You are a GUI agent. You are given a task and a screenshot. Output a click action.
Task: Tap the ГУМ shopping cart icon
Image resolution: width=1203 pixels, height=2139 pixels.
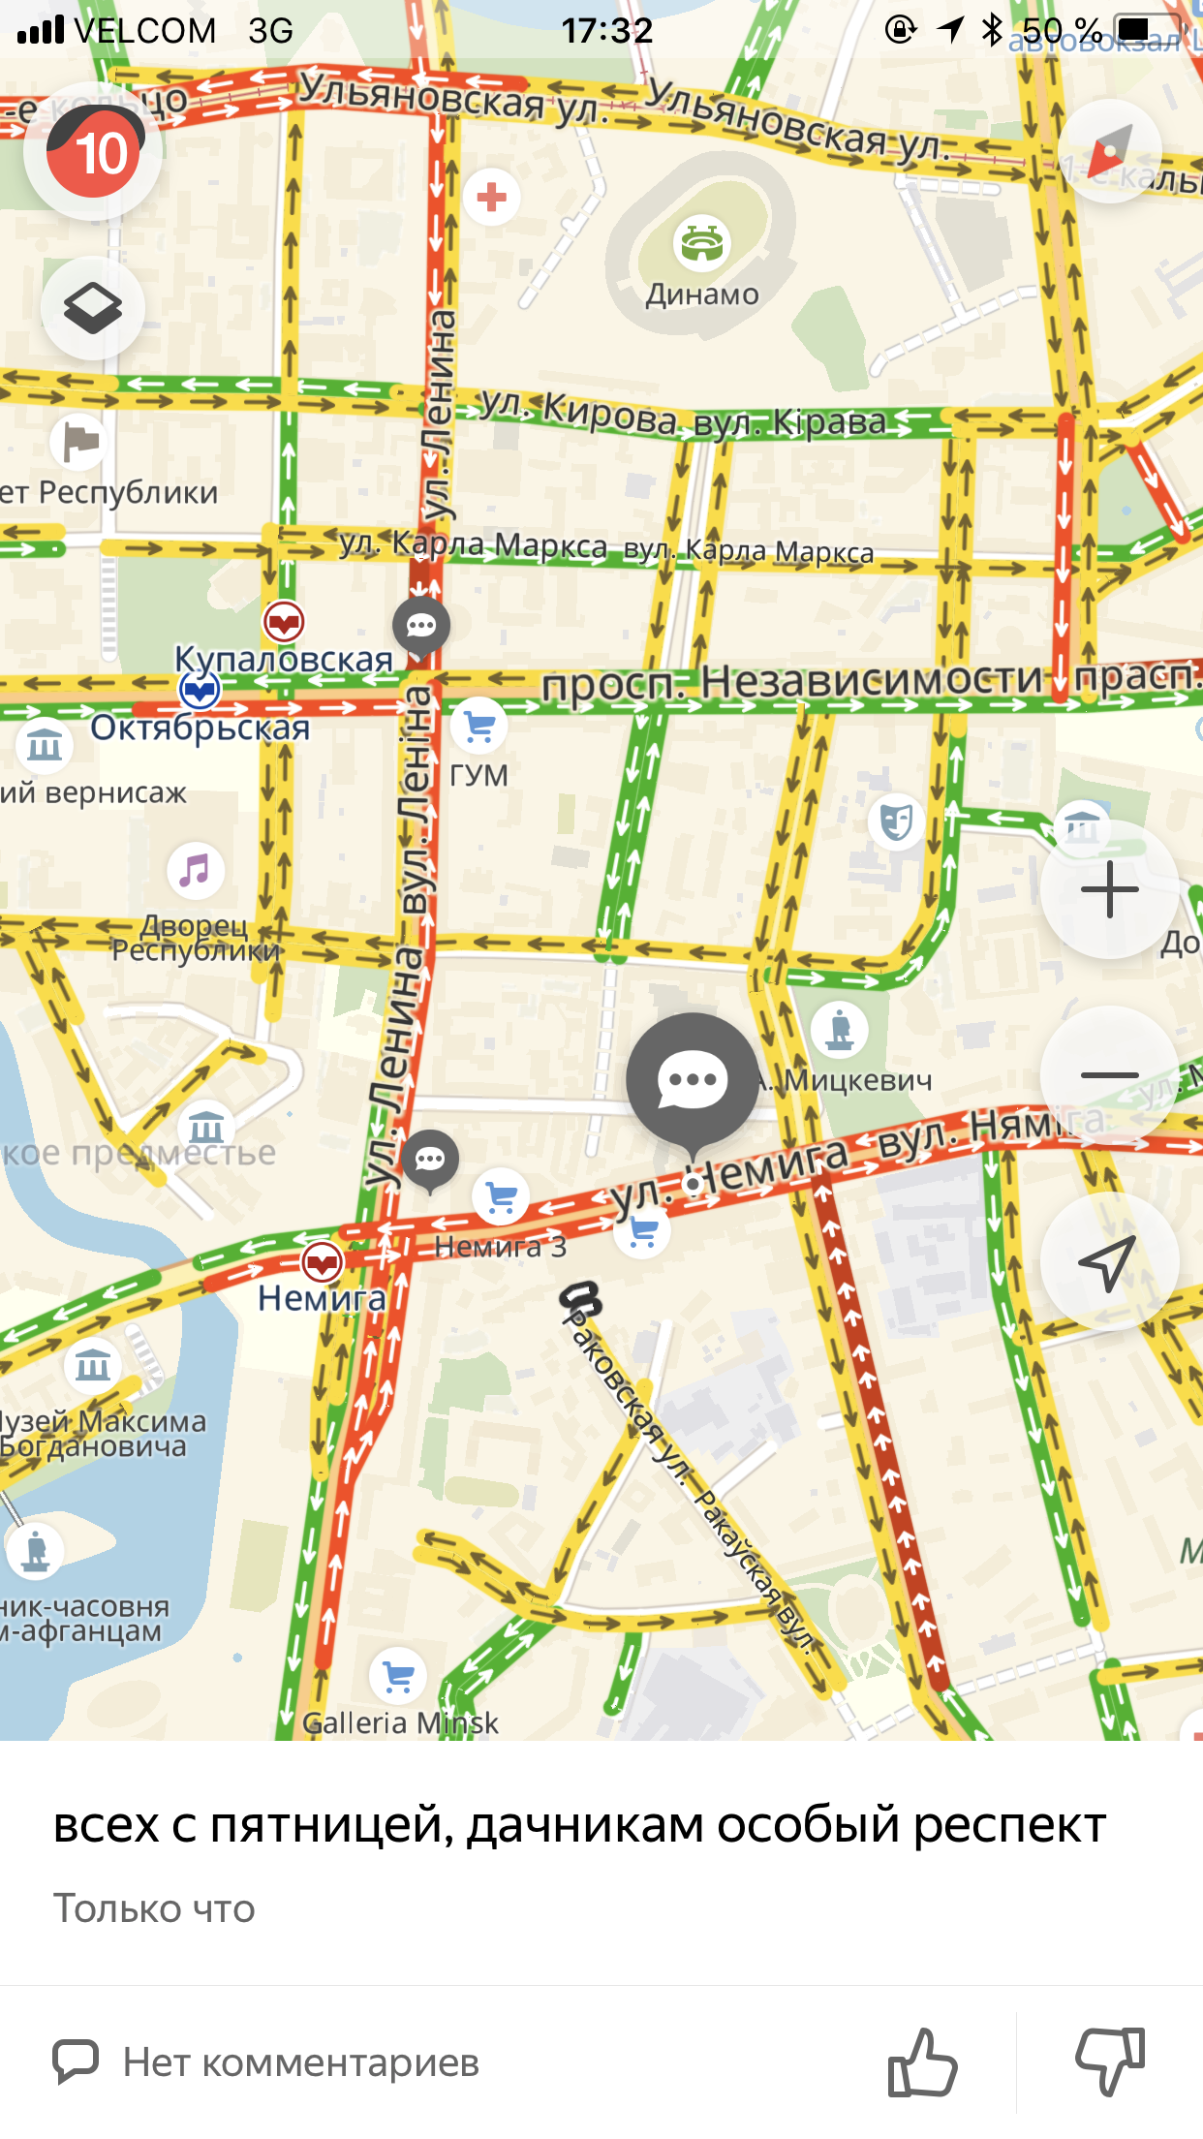[479, 727]
